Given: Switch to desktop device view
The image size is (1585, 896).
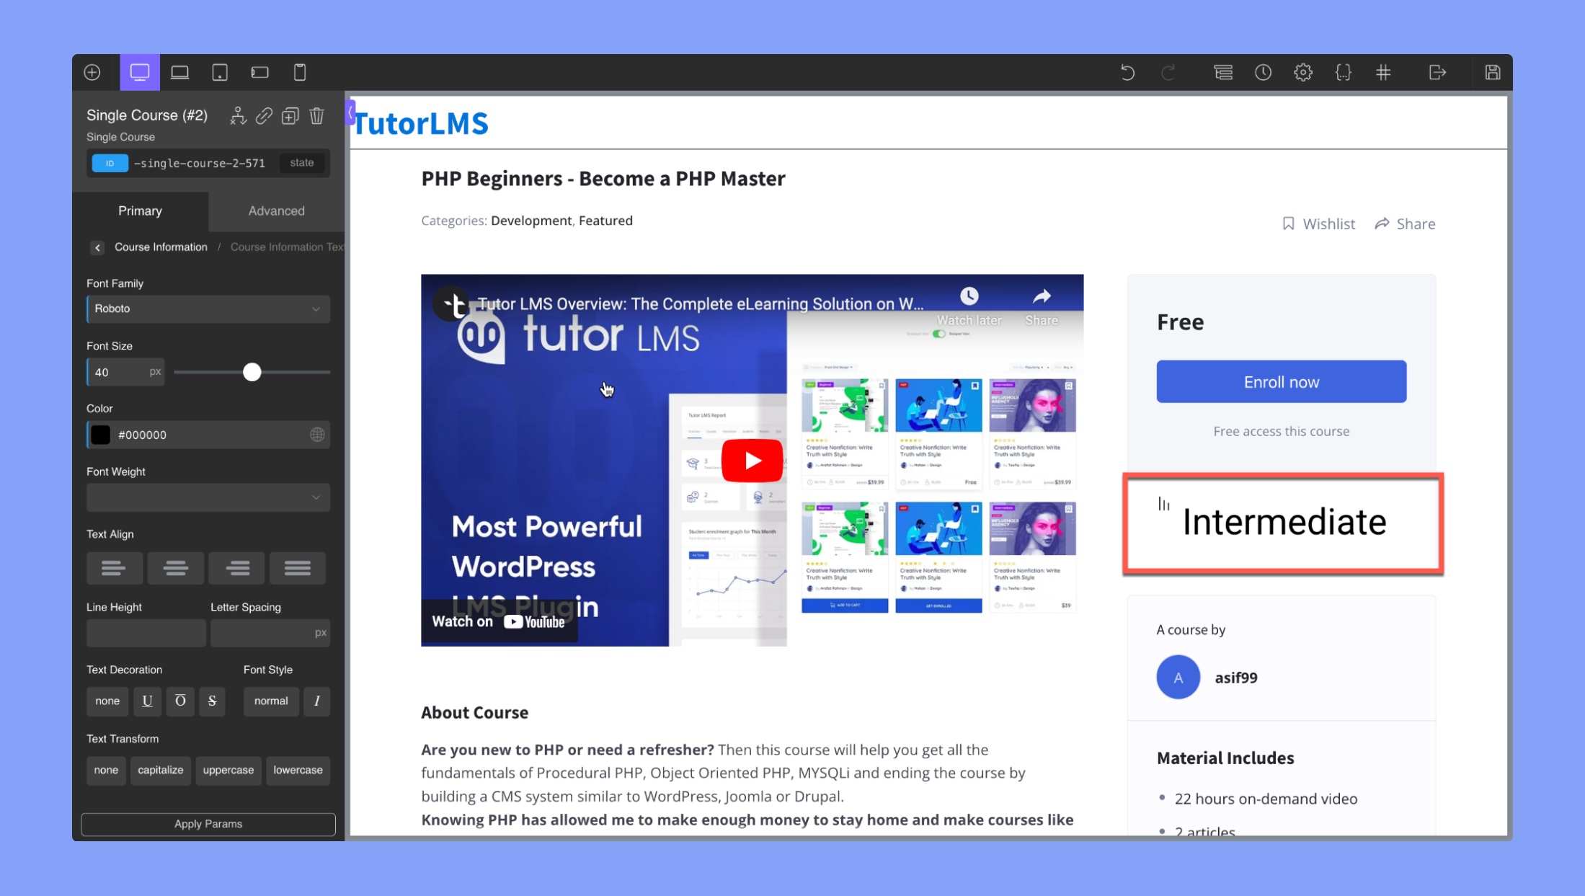Looking at the screenshot, I should coord(140,72).
